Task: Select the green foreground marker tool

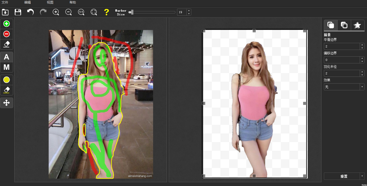Action: 6,24
